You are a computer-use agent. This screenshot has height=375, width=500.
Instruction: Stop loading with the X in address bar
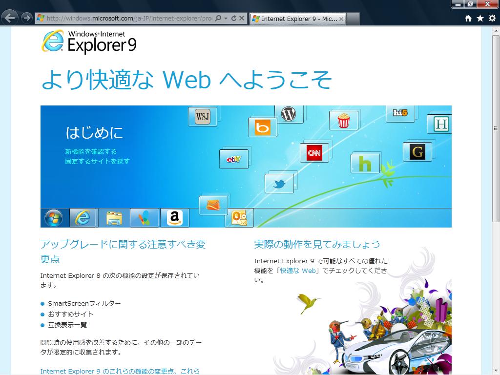242,18
